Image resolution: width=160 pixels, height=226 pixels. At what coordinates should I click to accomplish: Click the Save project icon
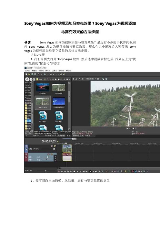[32, 74]
